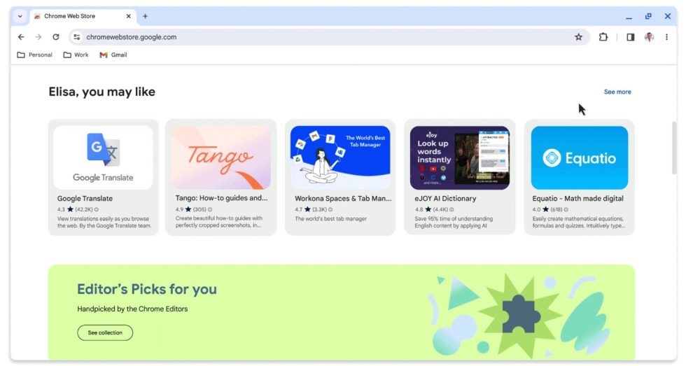Screen dimensions: 686x366
Task: Open the Work bookmarks folder
Action: point(76,55)
